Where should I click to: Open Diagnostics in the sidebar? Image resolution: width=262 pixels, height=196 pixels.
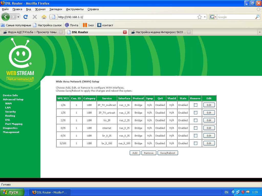(x=10, y=128)
